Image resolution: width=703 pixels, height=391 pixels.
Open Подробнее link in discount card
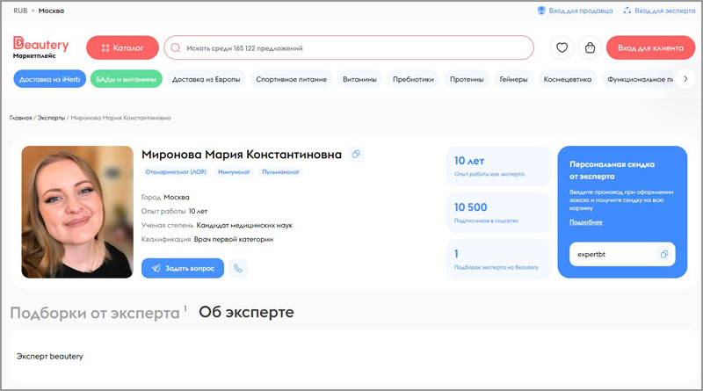[x=586, y=222]
